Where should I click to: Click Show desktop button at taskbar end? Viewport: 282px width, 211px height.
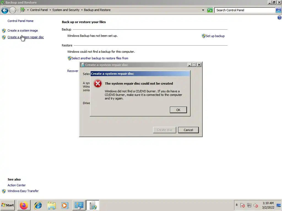[279, 205]
